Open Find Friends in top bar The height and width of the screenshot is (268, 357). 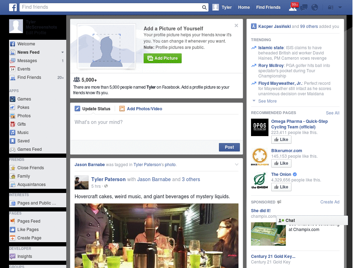point(268,7)
